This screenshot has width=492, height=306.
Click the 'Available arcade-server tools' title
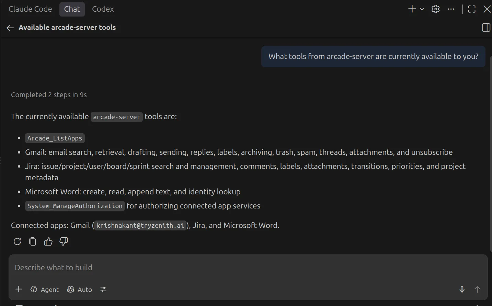pyautogui.click(x=67, y=28)
